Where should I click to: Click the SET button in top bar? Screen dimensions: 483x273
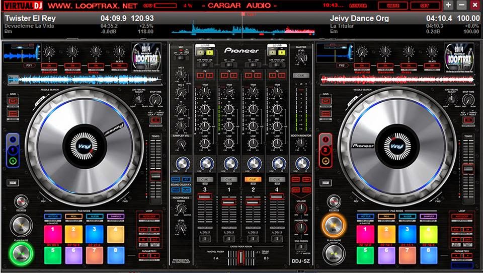click(425, 6)
